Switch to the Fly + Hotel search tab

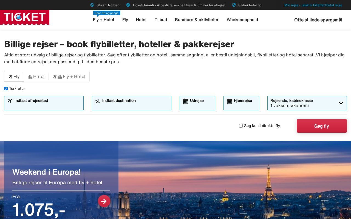tap(69, 77)
